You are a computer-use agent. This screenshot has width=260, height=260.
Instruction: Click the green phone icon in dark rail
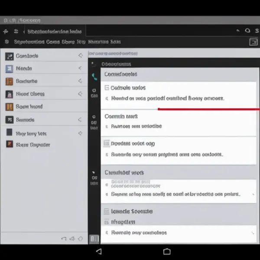(94, 77)
